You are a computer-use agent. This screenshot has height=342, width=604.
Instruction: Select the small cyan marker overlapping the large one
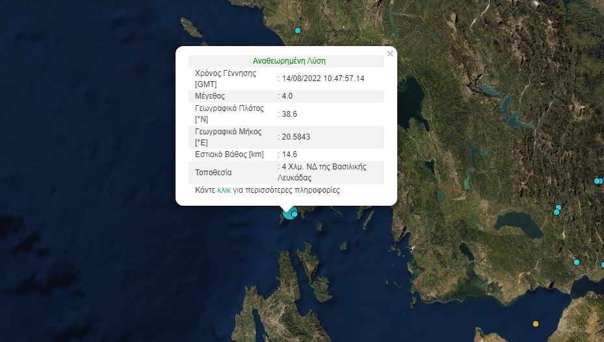pyautogui.click(x=295, y=214)
